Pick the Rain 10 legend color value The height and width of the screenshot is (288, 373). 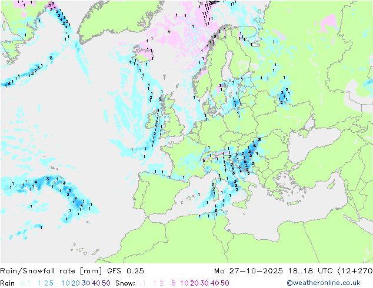(65, 283)
